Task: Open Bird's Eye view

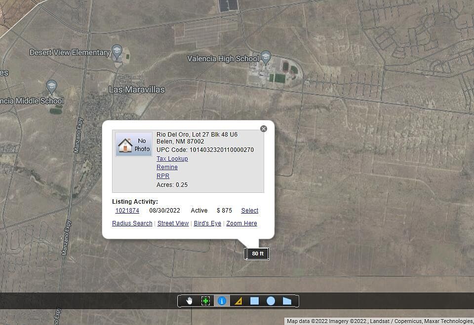Action: [x=207, y=223]
